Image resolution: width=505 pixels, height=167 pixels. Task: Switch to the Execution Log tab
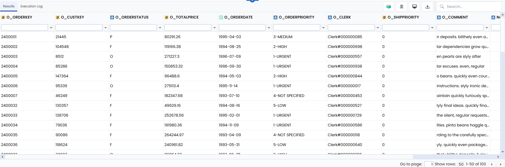[x=32, y=6]
